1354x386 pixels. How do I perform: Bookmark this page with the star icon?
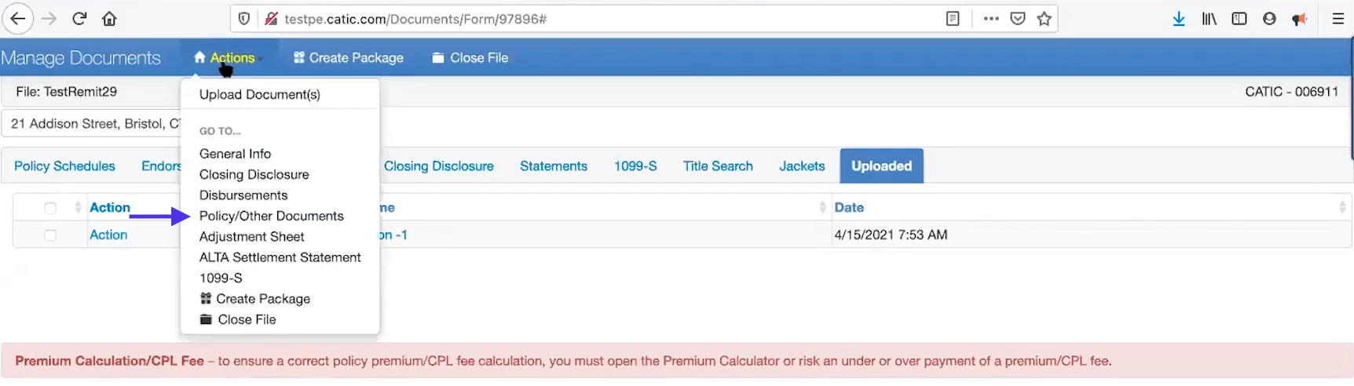click(1044, 19)
